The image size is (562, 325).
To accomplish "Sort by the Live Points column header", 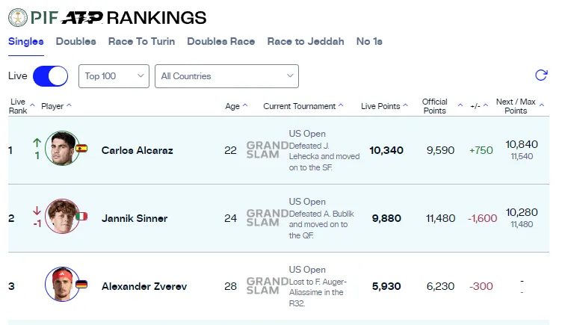I will click(x=384, y=106).
